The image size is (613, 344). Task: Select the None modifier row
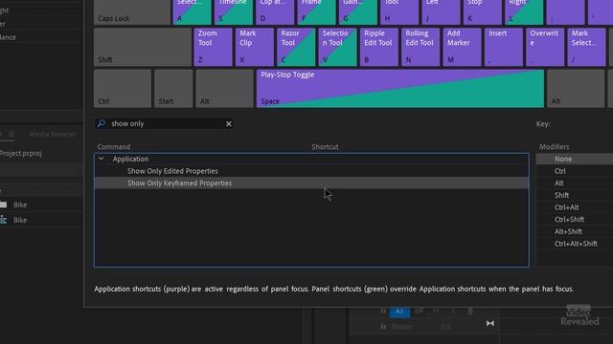pyautogui.click(x=575, y=159)
